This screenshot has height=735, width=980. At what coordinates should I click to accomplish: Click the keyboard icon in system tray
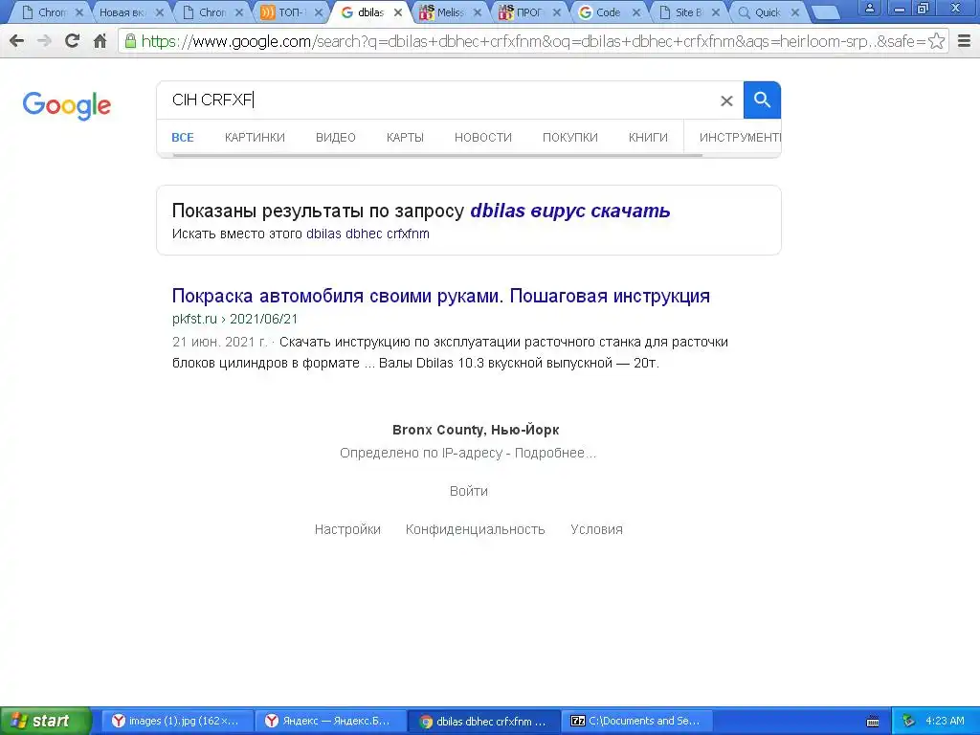[x=873, y=722]
